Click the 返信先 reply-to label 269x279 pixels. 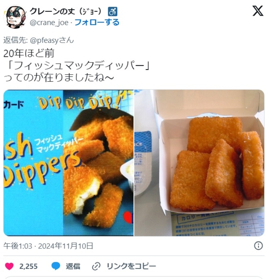point(15,40)
